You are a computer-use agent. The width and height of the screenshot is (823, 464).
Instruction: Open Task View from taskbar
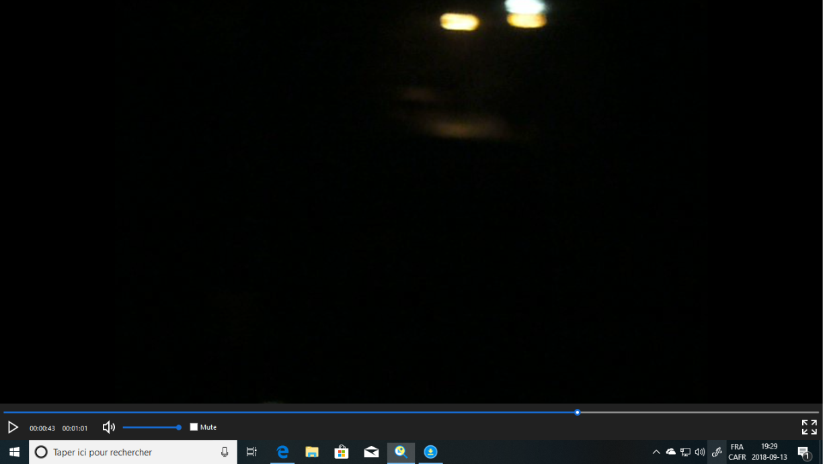point(251,452)
